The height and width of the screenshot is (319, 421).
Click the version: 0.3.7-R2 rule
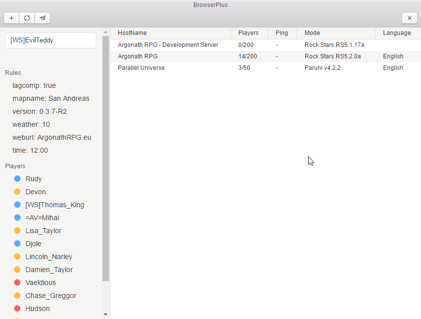point(39,111)
